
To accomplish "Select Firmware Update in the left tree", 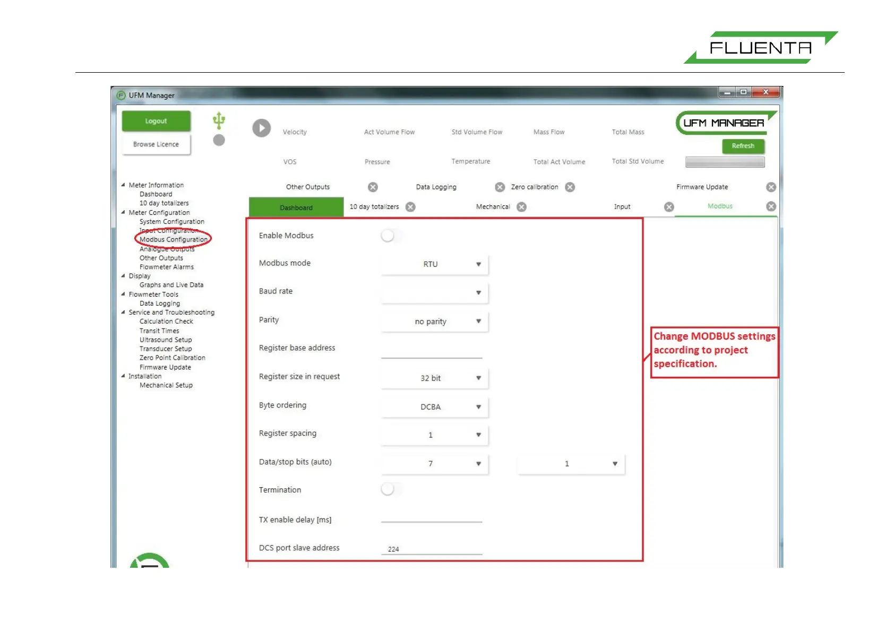I will (x=165, y=367).
